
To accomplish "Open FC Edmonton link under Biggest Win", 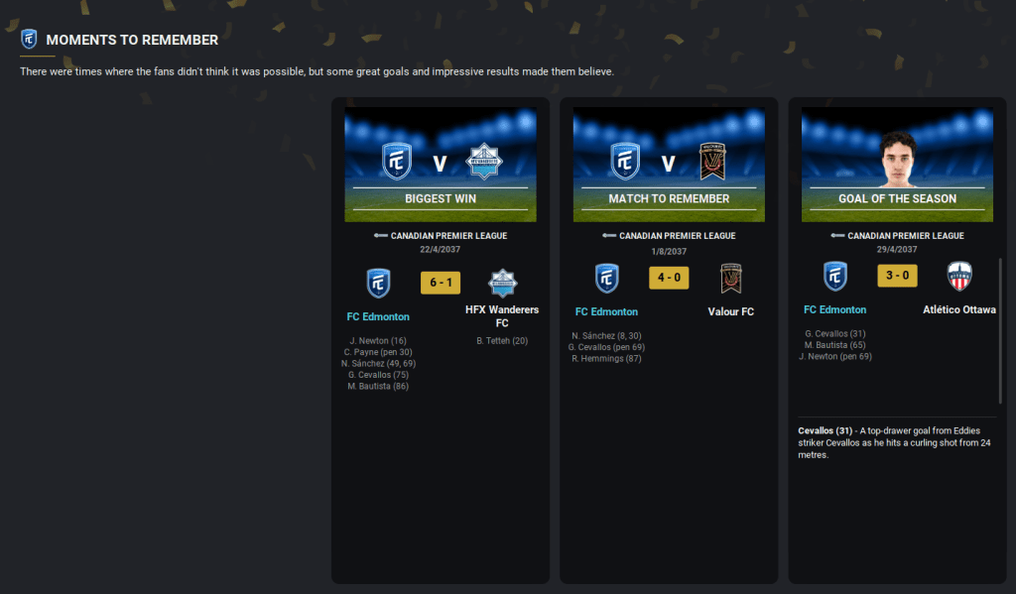I will click(378, 316).
